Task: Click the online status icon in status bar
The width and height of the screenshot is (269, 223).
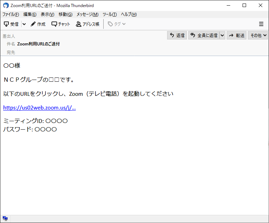Action: [5, 218]
